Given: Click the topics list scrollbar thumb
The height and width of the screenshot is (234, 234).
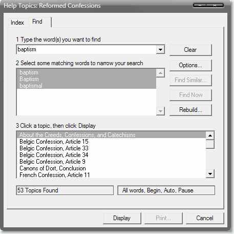Looking at the screenshot, I should 210,144.
